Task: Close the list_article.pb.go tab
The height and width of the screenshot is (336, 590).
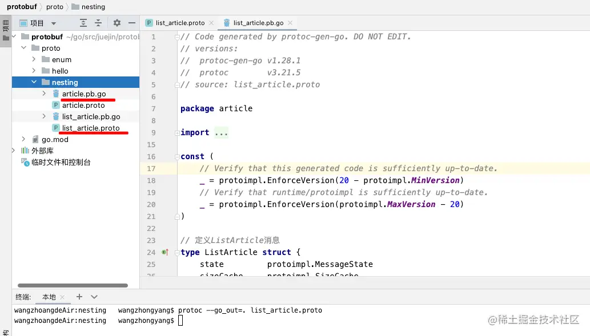Action: (290, 23)
